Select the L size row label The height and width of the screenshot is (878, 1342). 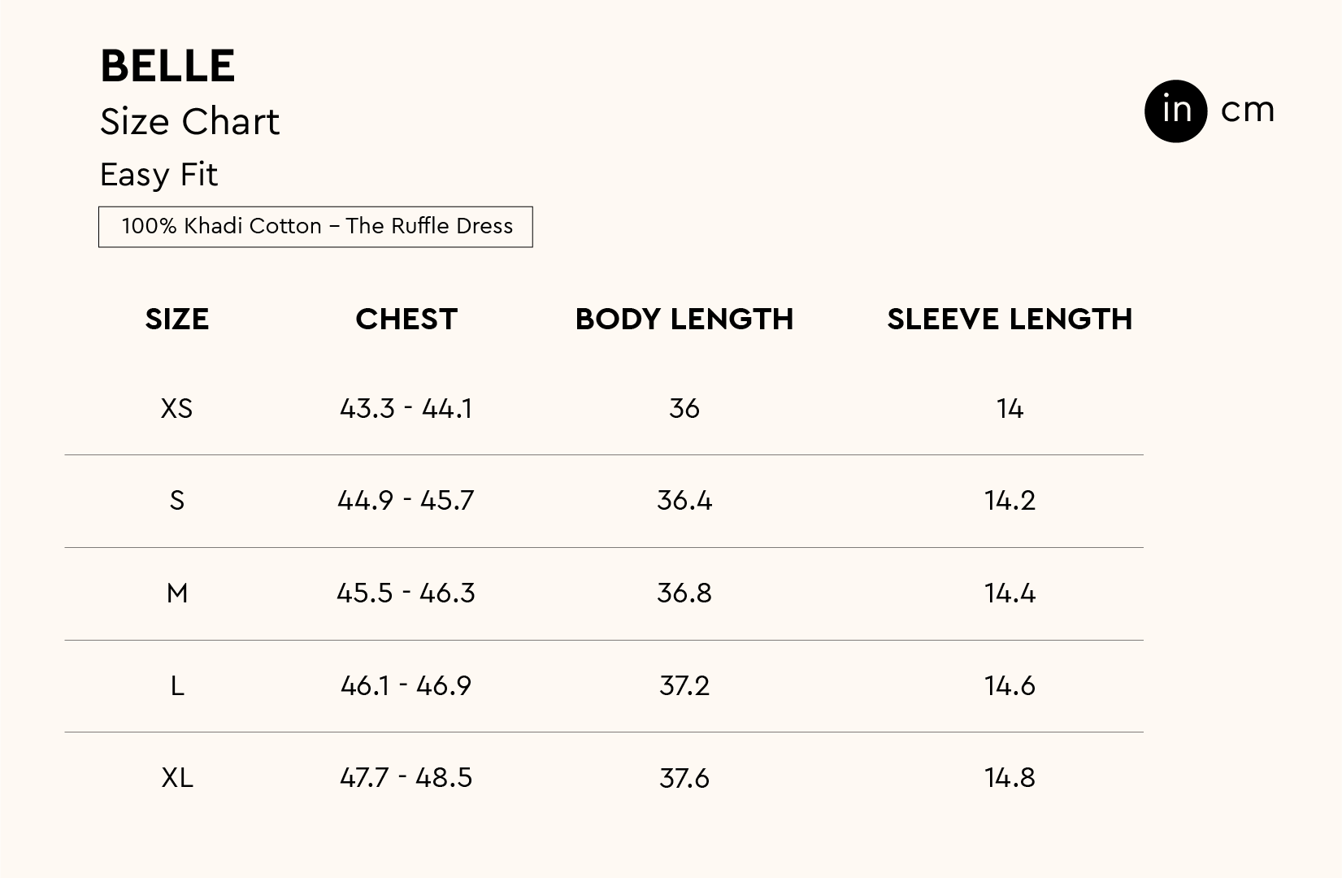pyautogui.click(x=177, y=686)
